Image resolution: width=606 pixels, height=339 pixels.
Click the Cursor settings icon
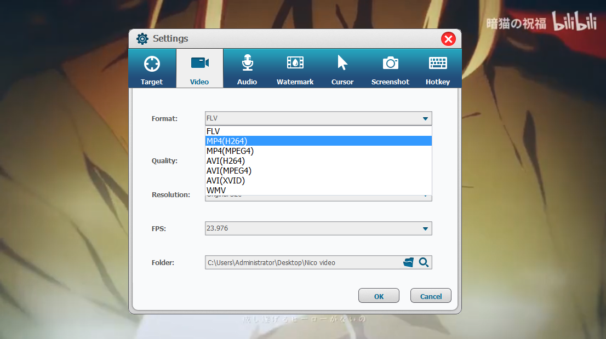pyautogui.click(x=342, y=62)
